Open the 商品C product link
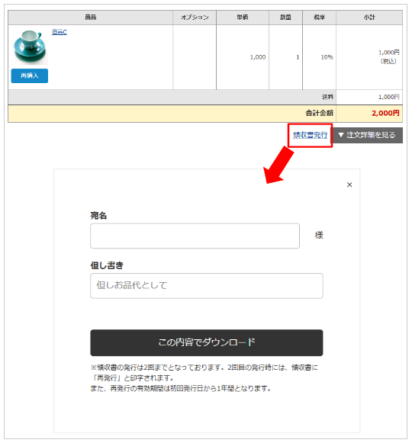Viewport: 412px width, 443px height. pyautogui.click(x=59, y=32)
